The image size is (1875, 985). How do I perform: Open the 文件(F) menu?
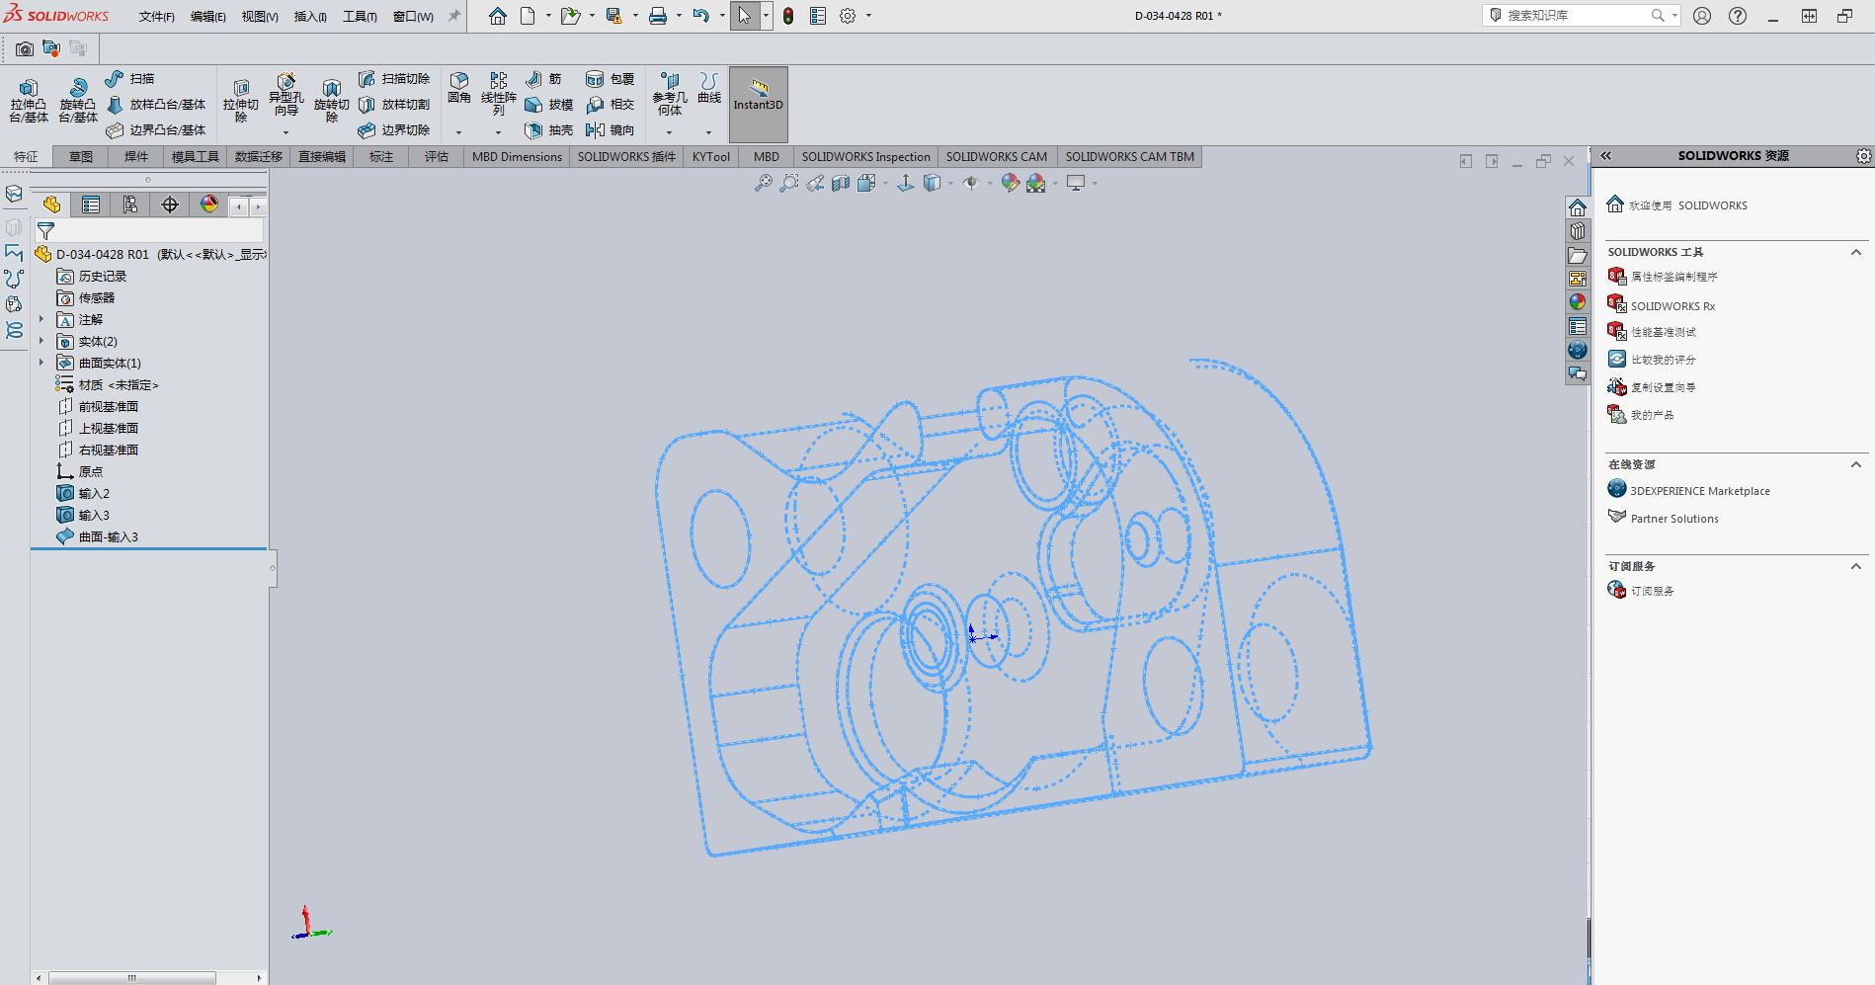tap(157, 17)
